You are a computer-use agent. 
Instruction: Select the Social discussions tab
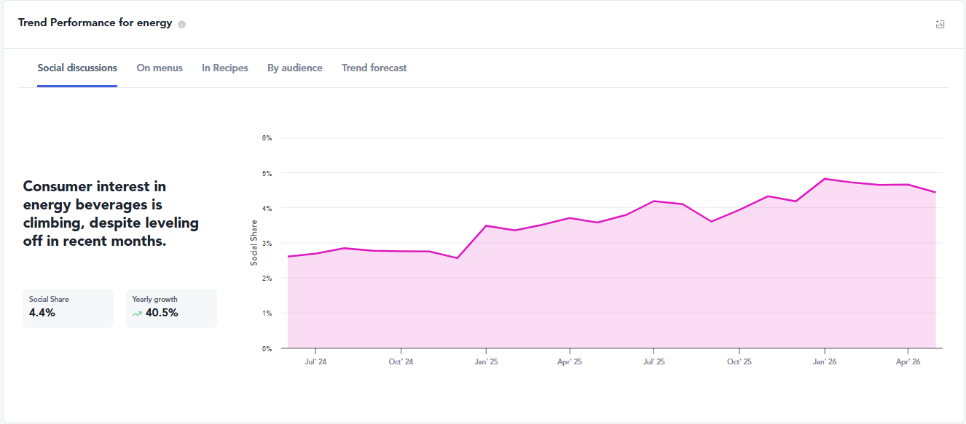coord(77,68)
